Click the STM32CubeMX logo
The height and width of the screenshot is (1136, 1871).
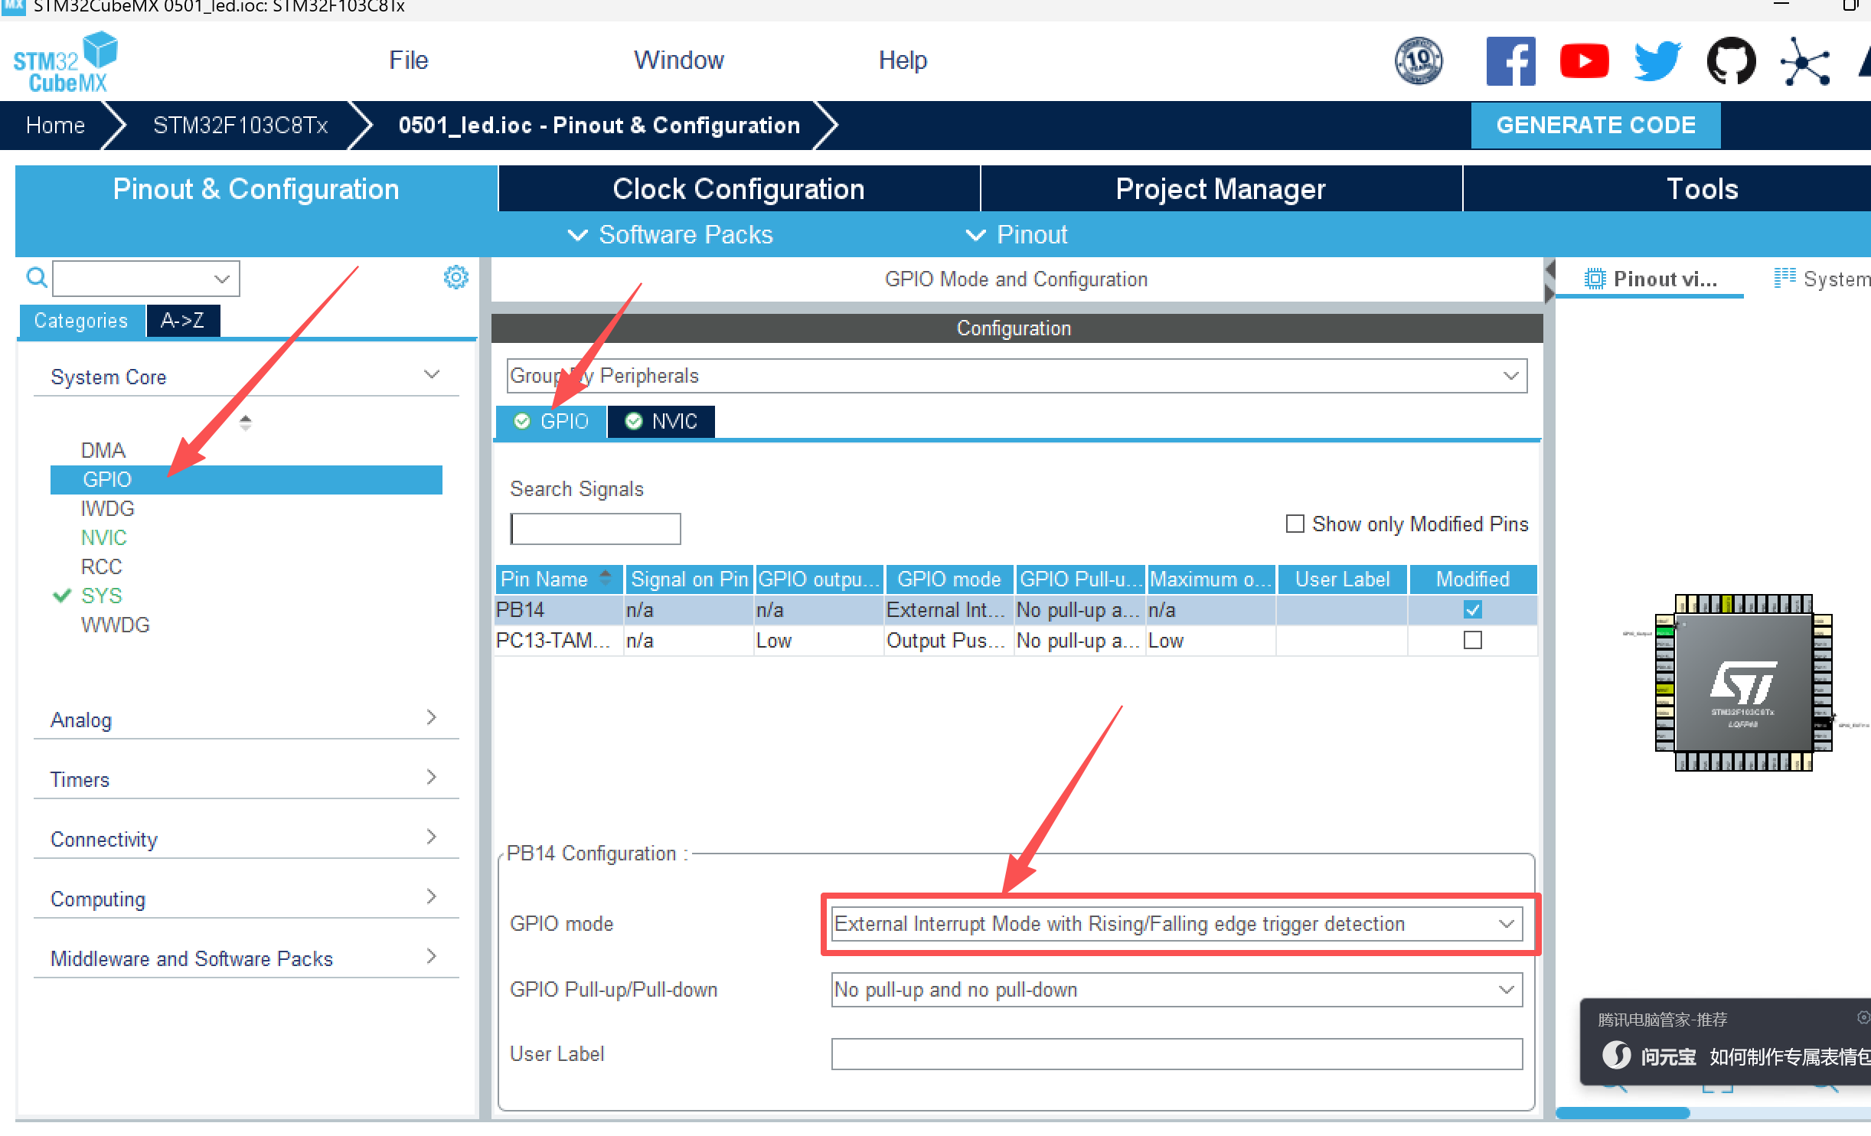65,63
